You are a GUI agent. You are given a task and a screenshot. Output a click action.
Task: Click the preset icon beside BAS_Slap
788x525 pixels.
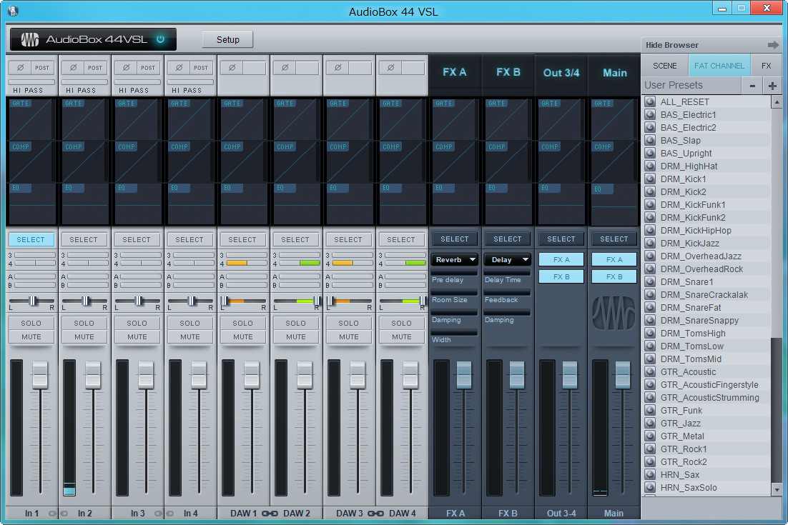point(650,140)
